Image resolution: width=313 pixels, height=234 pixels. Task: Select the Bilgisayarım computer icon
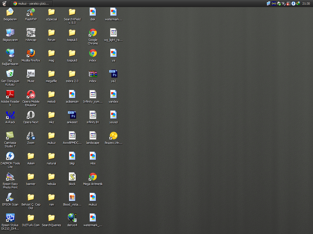10,32
